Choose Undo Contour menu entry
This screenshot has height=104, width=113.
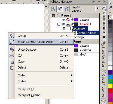pyautogui.click(x=41, y=50)
